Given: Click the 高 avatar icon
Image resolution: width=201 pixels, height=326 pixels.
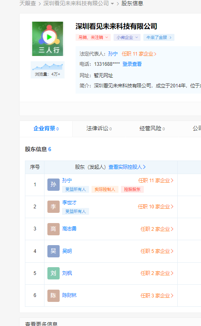Looking at the screenshot, I should (54, 229).
